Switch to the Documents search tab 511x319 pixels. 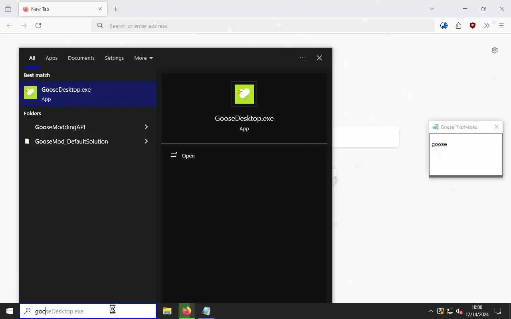[x=81, y=58]
